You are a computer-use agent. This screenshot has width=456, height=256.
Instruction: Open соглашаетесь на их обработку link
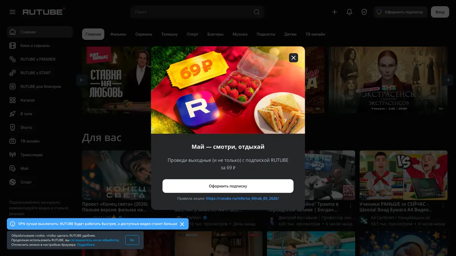(x=95, y=240)
